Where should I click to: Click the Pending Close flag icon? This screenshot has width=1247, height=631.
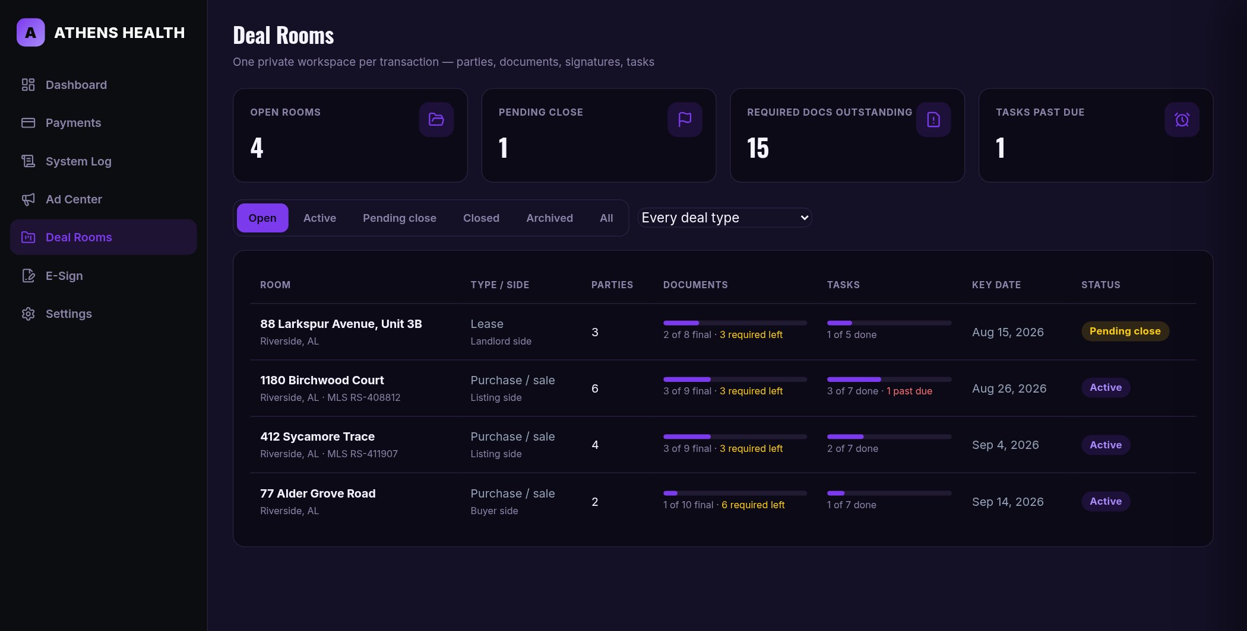685,120
